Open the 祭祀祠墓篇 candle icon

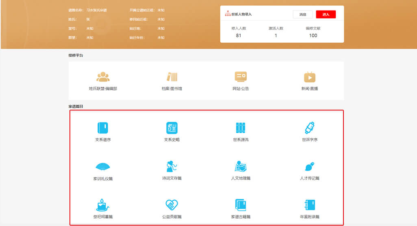click(x=103, y=204)
